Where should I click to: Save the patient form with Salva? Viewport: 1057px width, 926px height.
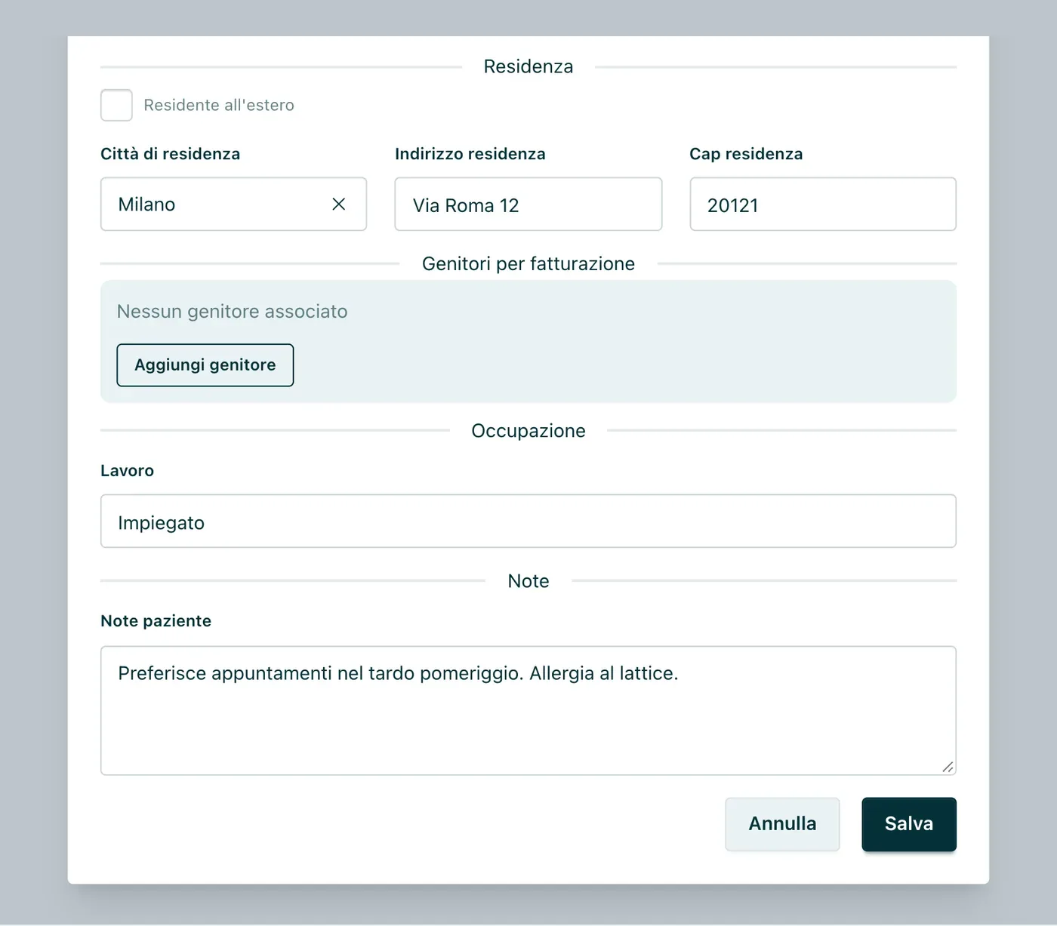tap(909, 824)
